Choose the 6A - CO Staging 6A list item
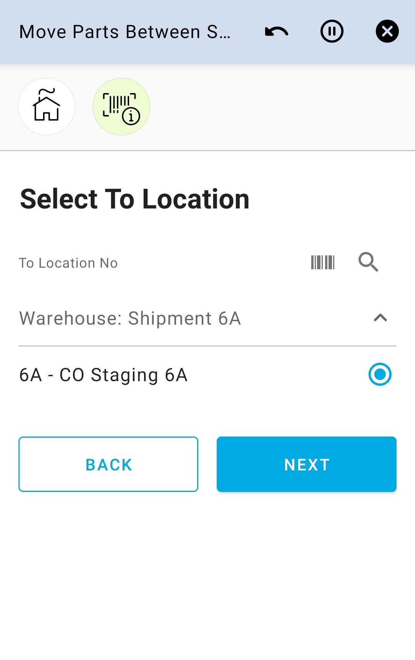 104,375
